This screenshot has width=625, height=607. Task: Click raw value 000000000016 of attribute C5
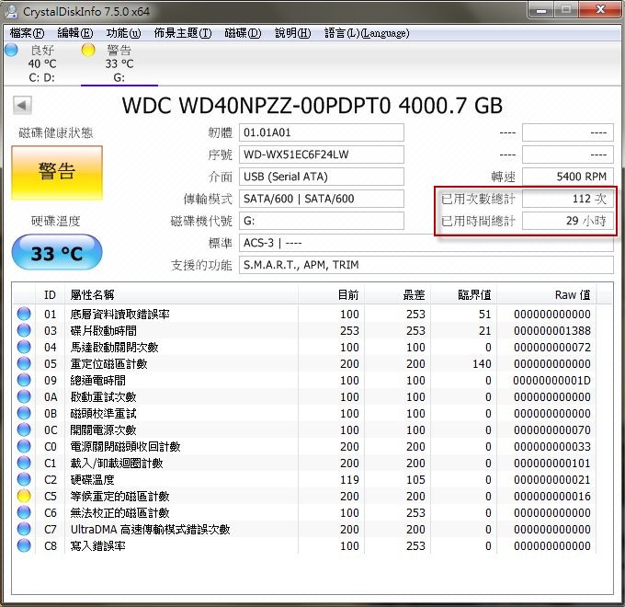tap(552, 496)
